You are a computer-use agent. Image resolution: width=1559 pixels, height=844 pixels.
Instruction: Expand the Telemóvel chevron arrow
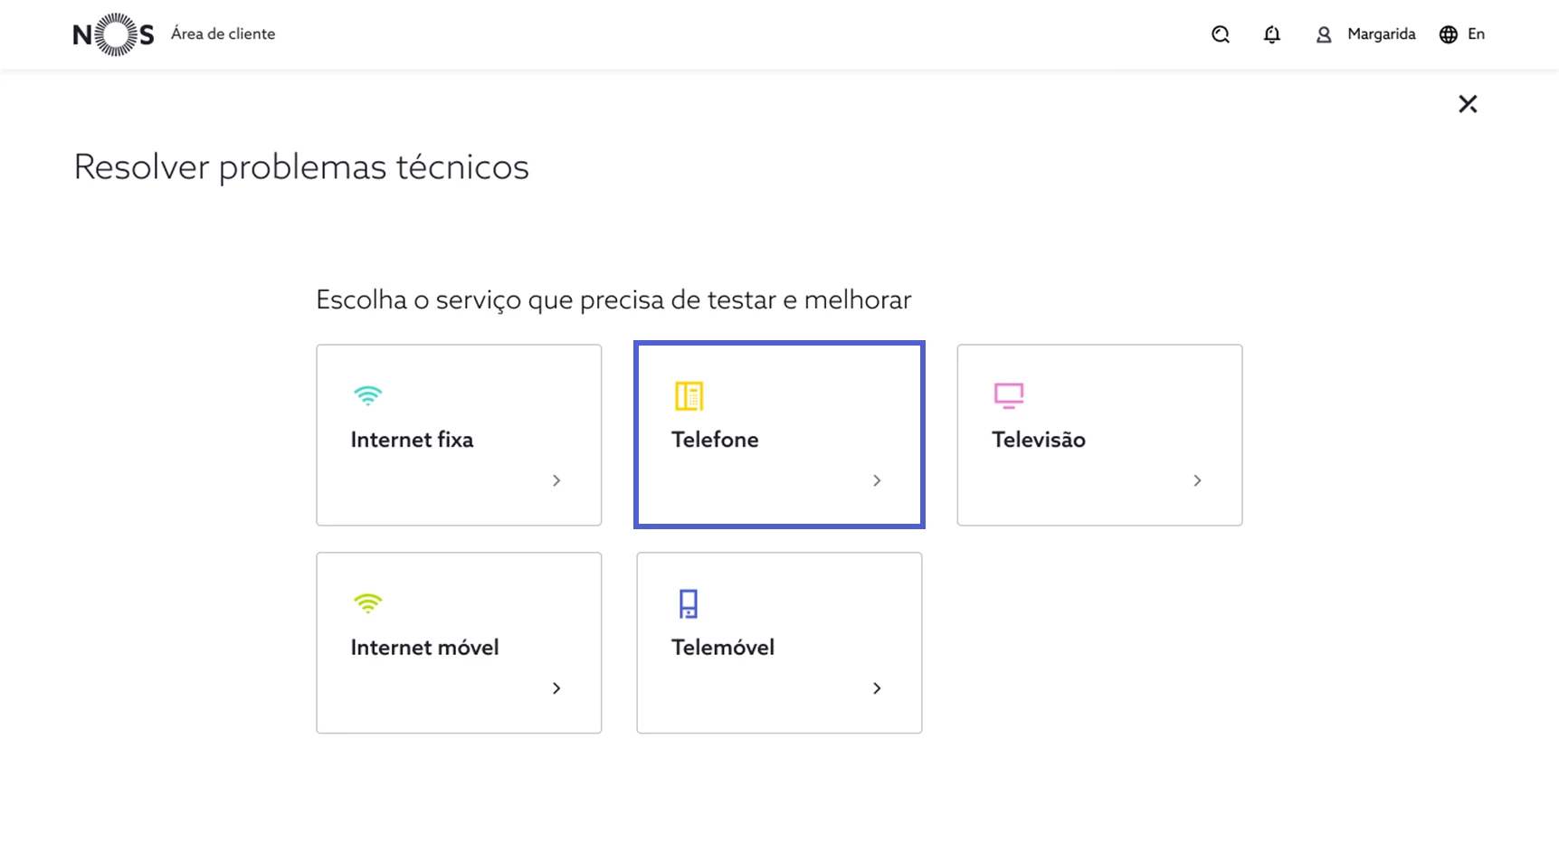877,688
